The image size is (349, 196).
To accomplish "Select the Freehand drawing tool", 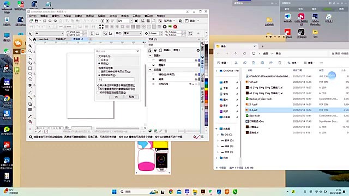I will (31, 58).
